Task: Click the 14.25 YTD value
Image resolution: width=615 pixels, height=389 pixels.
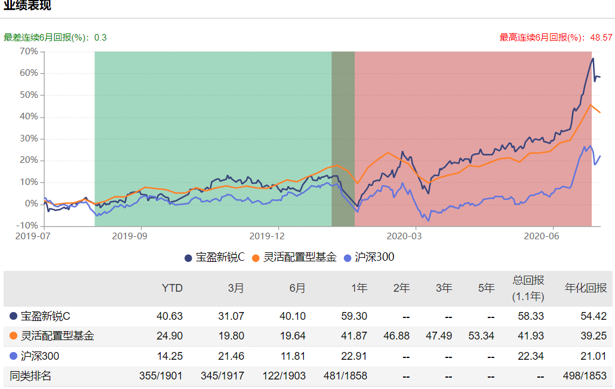Action: 170,356
